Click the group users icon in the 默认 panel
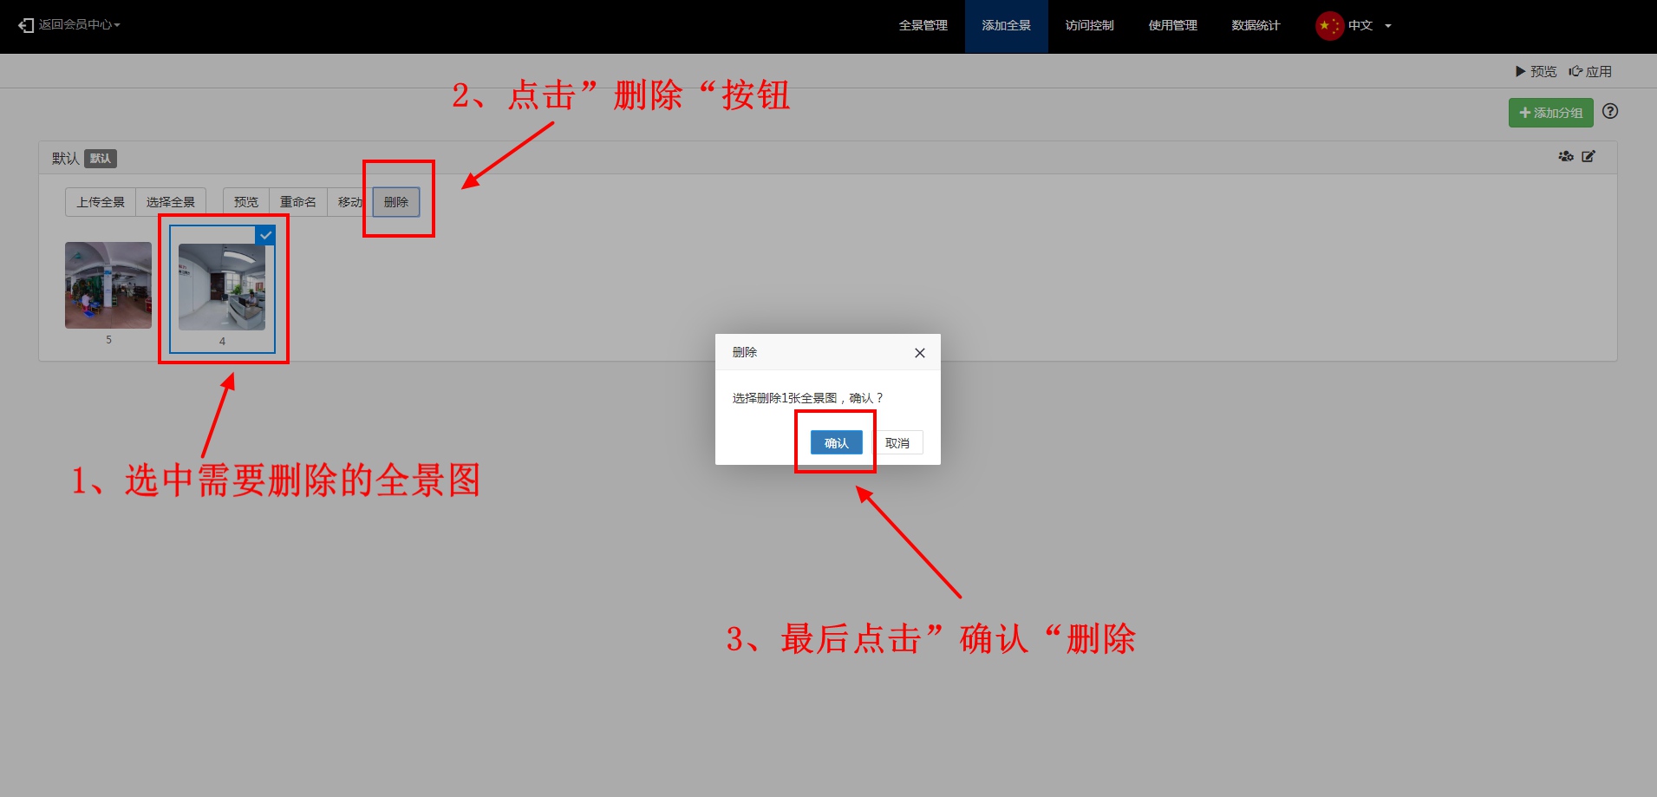The image size is (1657, 797). [1565, 157]
